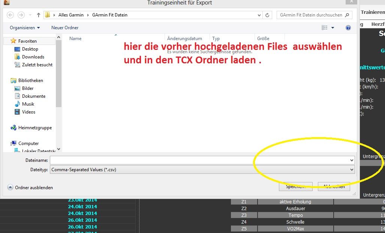This screenshot has width=385, height=233.
Task: Click Neuer Ordner to create a folder
Action: [x=65, y=28]
